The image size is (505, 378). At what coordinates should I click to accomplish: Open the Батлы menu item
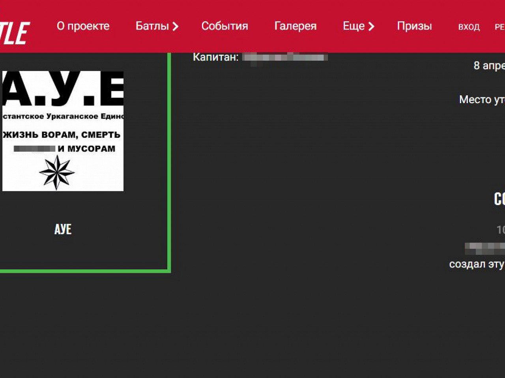coord(152,26)
